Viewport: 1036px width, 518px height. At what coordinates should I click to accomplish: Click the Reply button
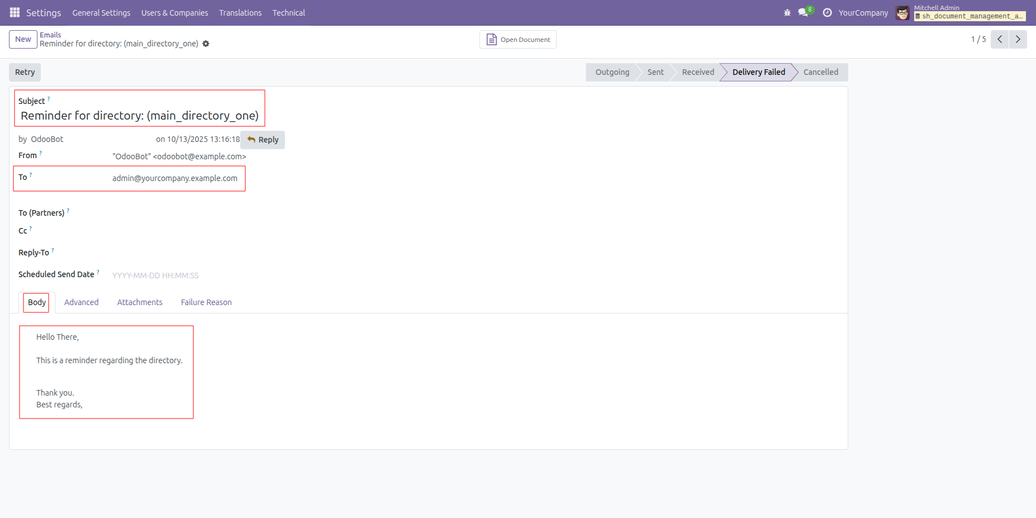(x=263, y=140)
